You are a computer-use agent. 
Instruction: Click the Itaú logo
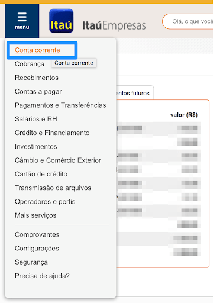click(x=62, y=21)
